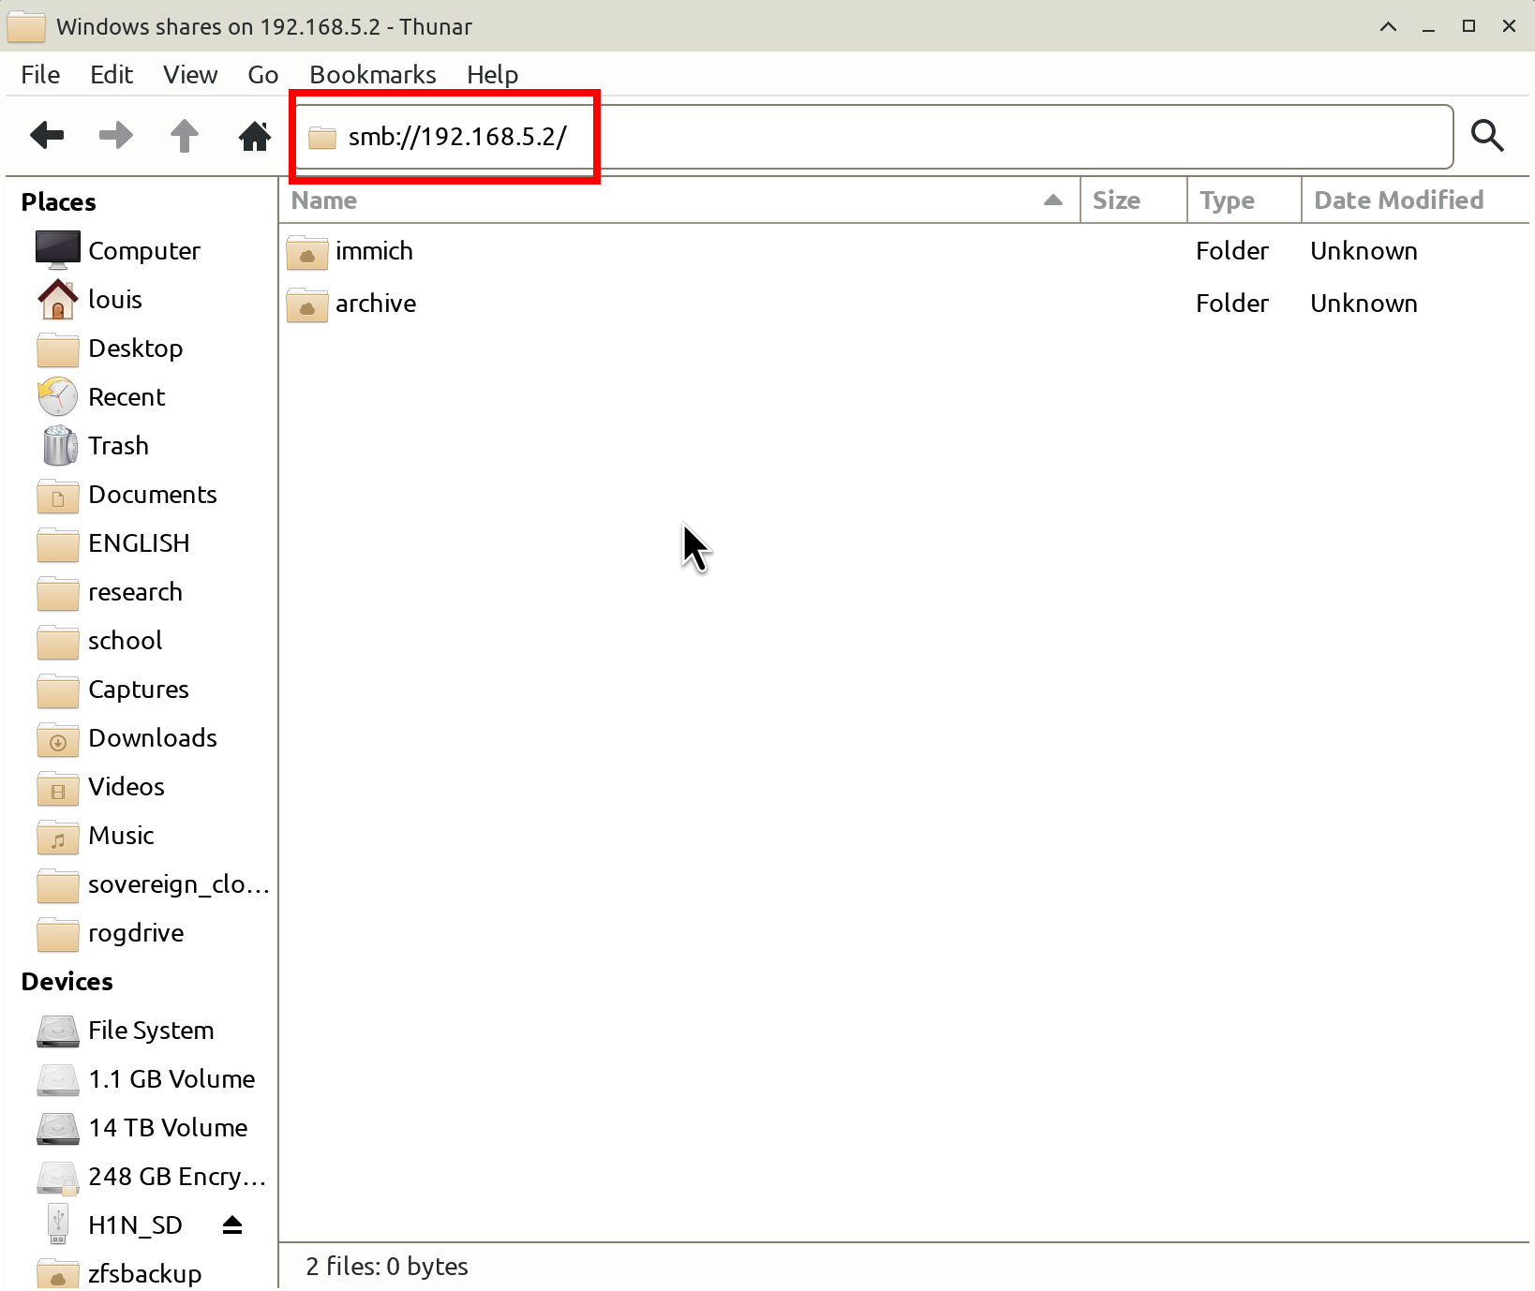Open rogdrive bookmark in sidebar

(141, 933)
